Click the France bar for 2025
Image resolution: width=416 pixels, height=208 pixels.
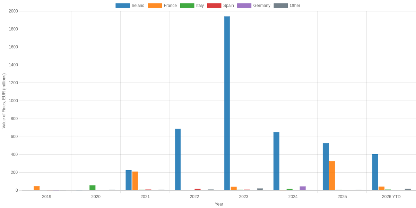point(332,176)
